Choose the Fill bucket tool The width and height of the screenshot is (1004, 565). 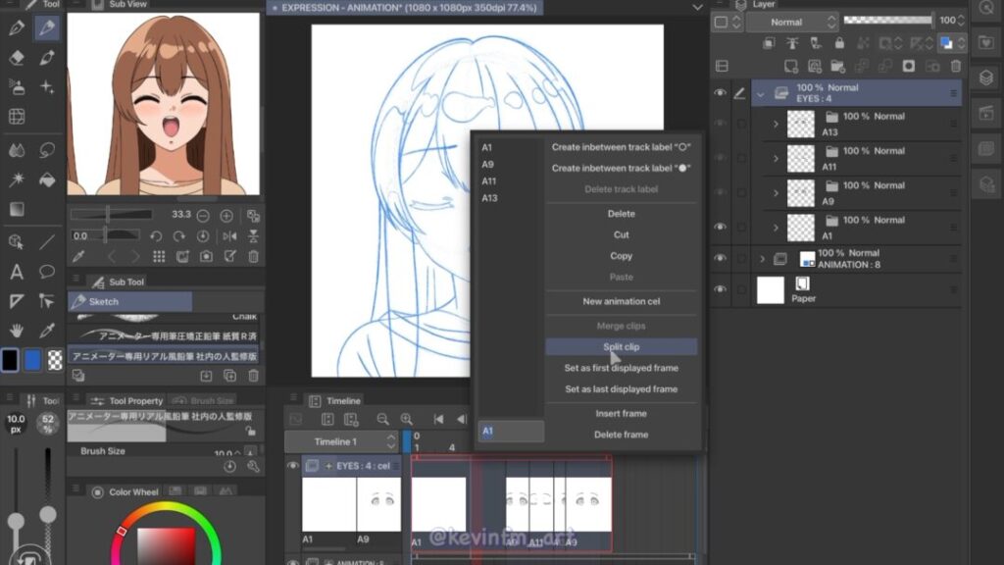46,180
